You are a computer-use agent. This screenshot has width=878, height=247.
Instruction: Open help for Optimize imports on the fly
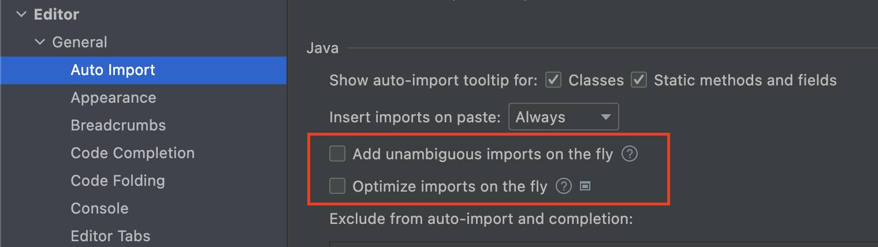[563, 186]
